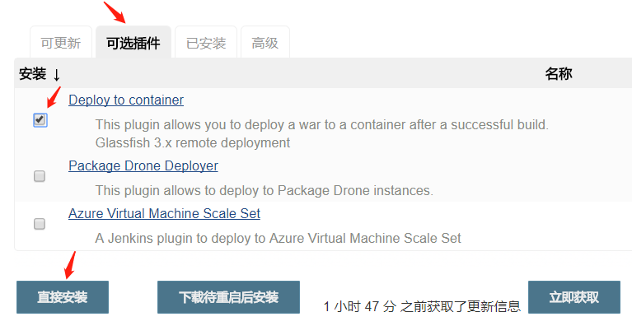This screenshot has height=326, width=632.
Task: Check the Package Drone Deployer checkbox
Action: (x=40, y=176)
